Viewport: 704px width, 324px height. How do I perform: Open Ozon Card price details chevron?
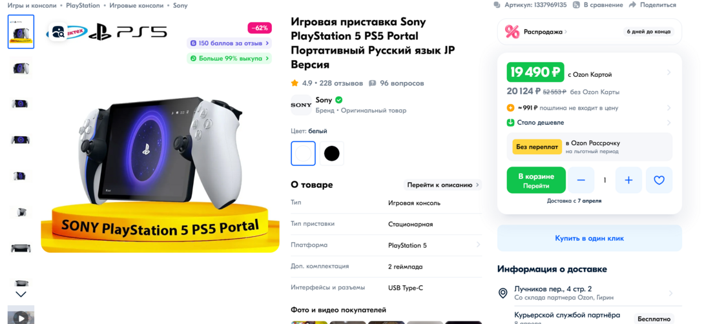(x=668, y=72)
